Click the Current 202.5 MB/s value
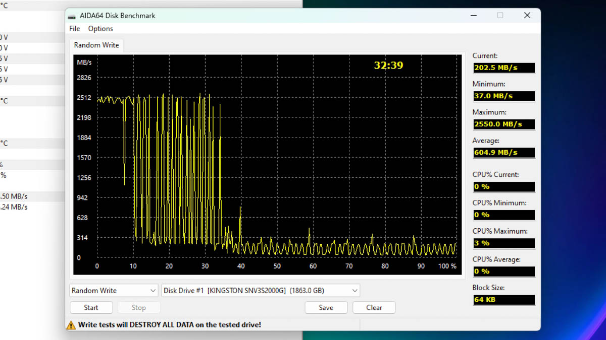 [503, 67]
